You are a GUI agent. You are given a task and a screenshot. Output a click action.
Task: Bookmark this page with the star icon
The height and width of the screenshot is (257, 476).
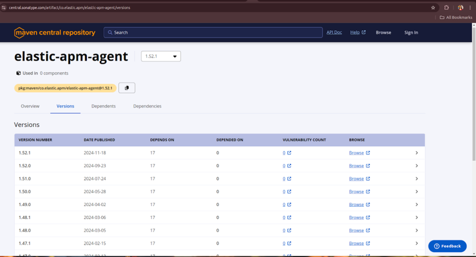(433, 8)
